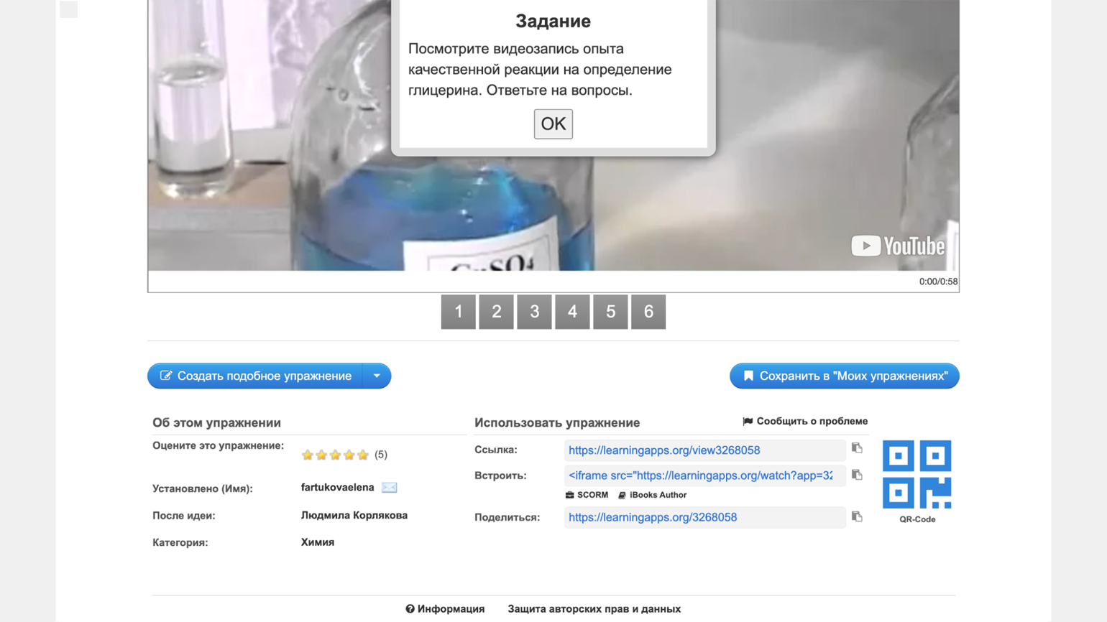Click the envelope icon next to fartukovaelena
The height and width of the screenshot is (622, 1107).
tap(389, 488)
